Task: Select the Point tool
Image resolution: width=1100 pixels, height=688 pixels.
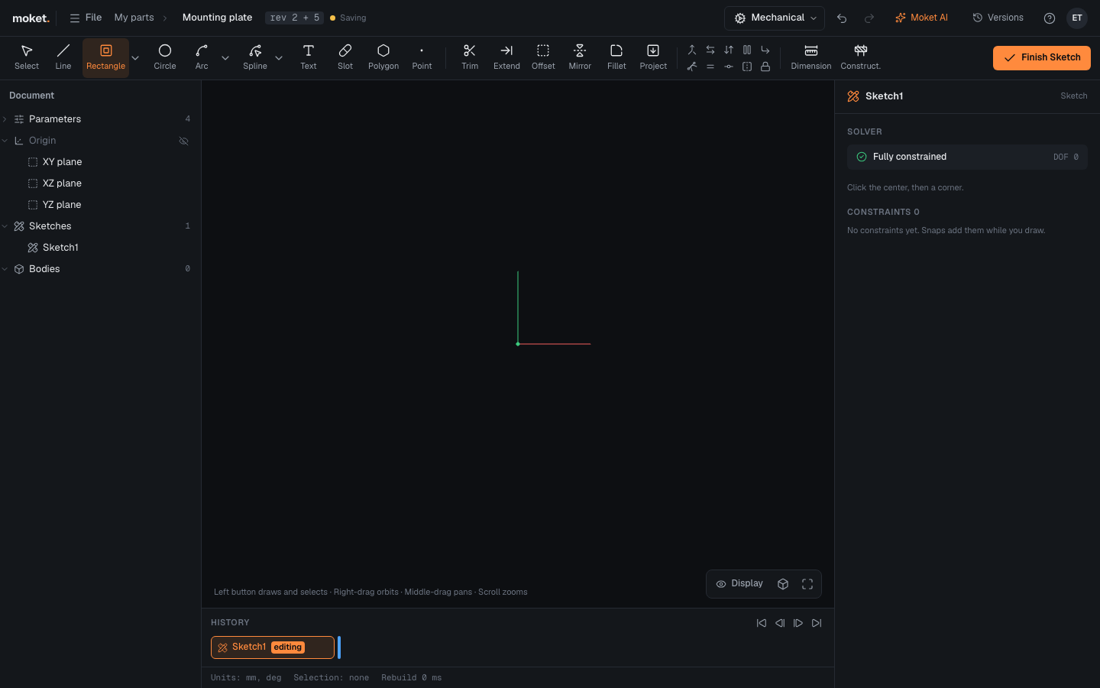Action: [x=422, y=57]
